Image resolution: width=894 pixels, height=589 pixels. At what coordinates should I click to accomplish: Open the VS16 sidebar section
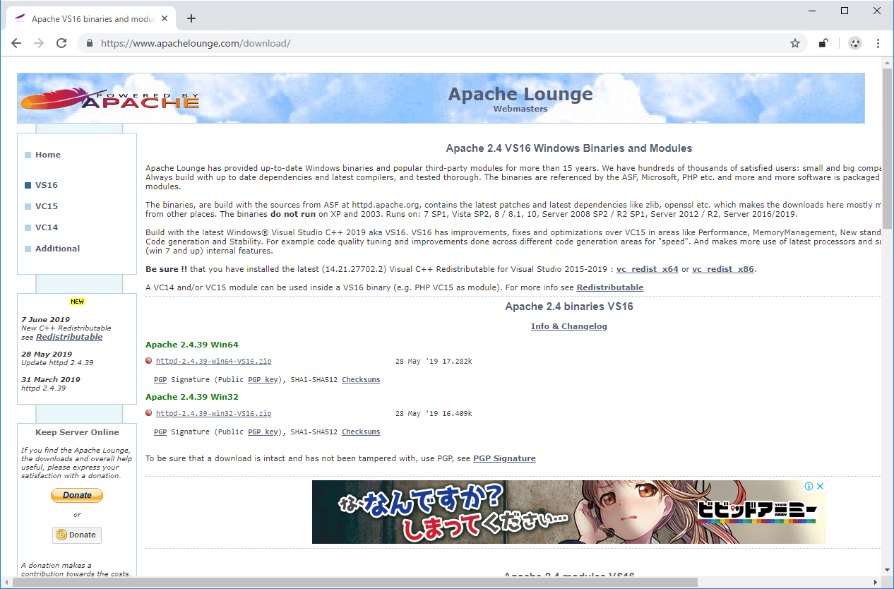(x=47, y=185)
